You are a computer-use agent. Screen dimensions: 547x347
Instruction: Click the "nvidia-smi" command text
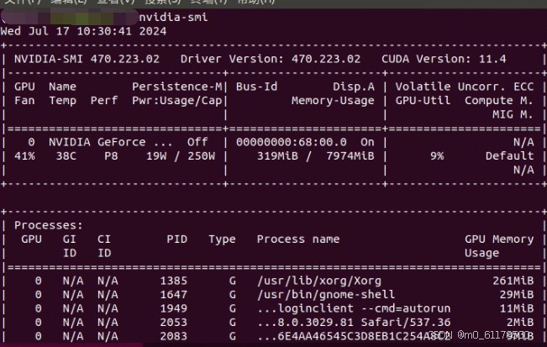[173, 17]
